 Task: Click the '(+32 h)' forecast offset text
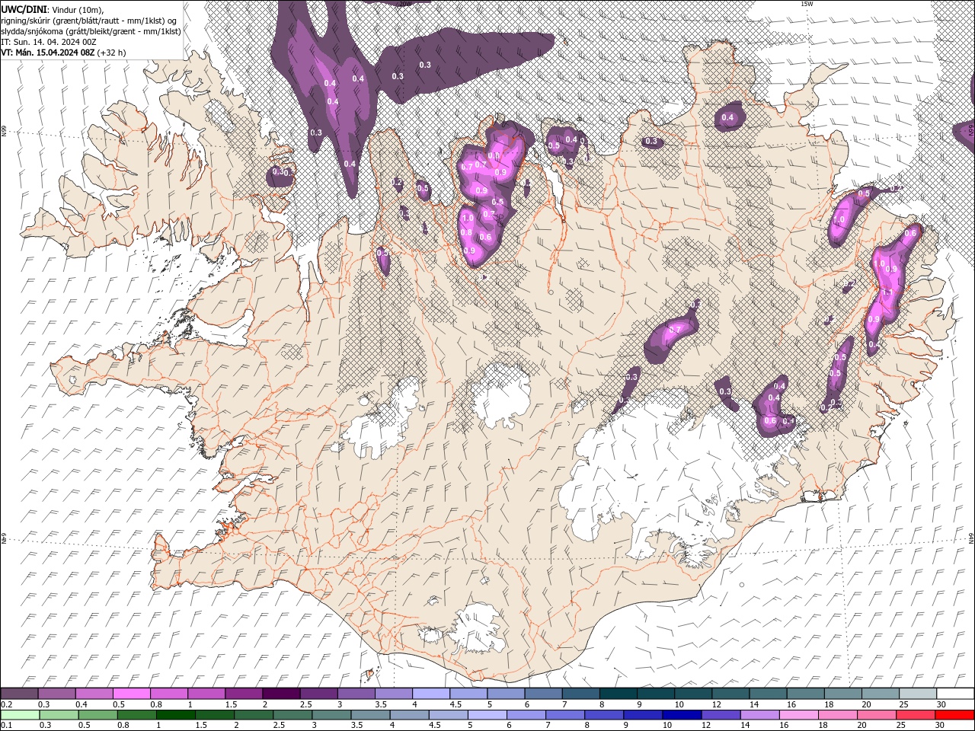[111, 53]
